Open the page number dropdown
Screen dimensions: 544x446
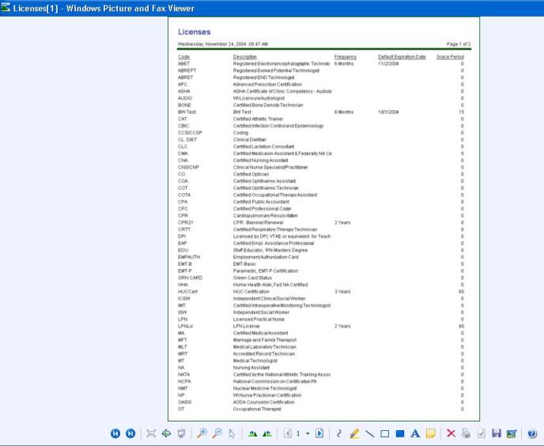[x=308, y=433]
